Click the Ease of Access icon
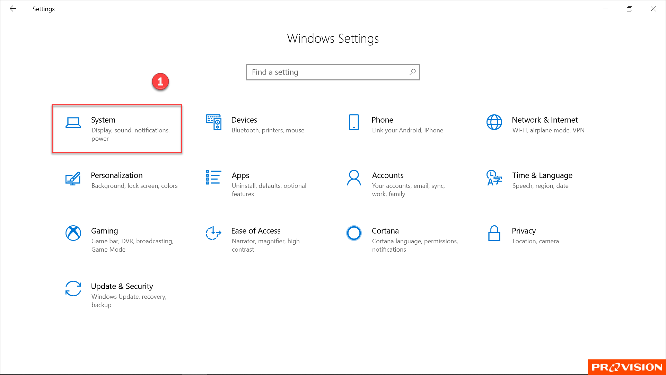Screen dimensions: 666x375 pyautogui.click(x=213, y=233)
